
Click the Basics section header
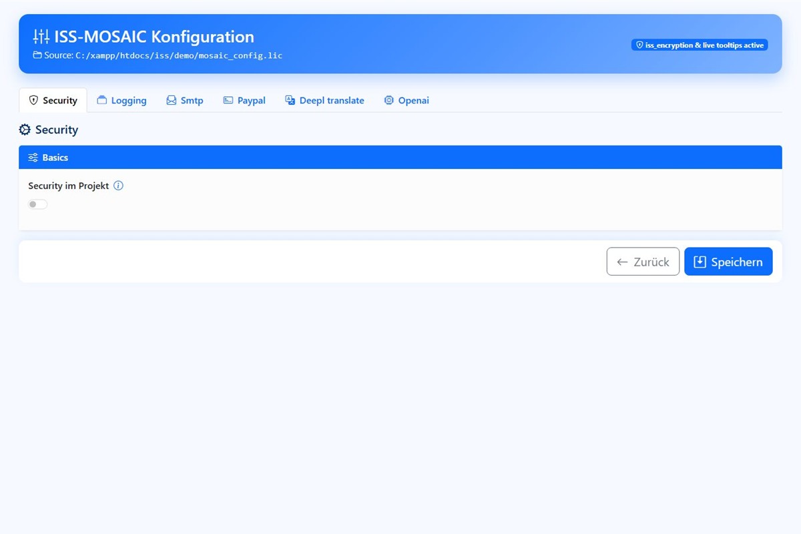[x=400, y=158]
